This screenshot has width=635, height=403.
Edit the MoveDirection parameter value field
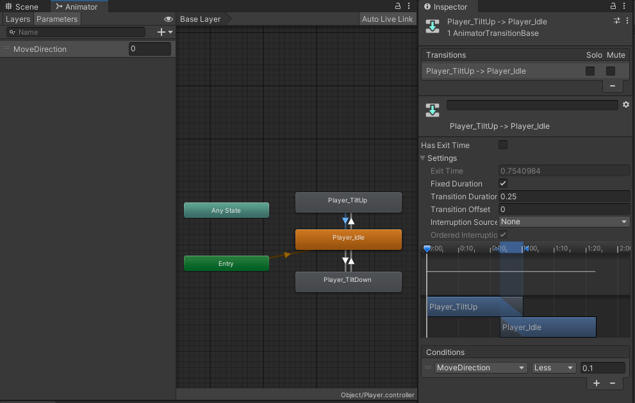[150, 49]
